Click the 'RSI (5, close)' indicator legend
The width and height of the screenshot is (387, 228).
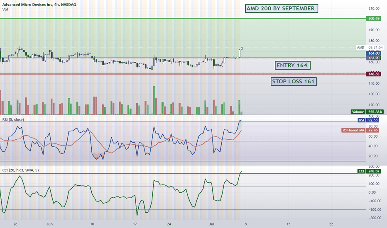[x=13, y=119]
